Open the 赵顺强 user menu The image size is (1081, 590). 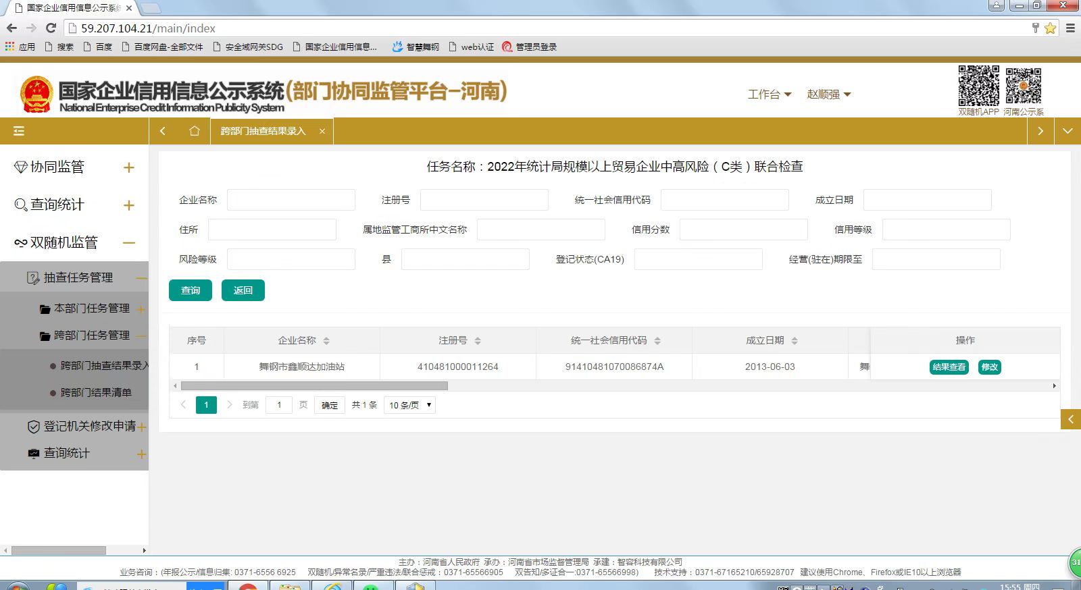pyautogui.click(x=828, y=95)
